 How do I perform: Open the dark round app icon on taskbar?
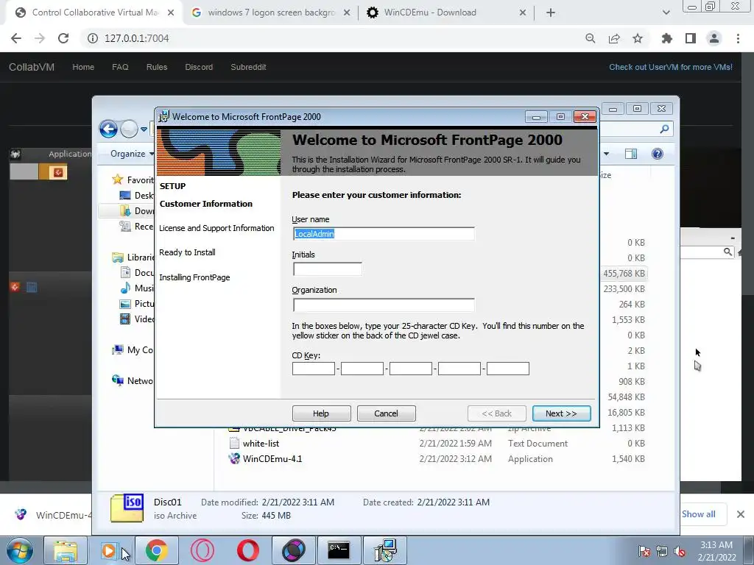[x=293, y=550]
